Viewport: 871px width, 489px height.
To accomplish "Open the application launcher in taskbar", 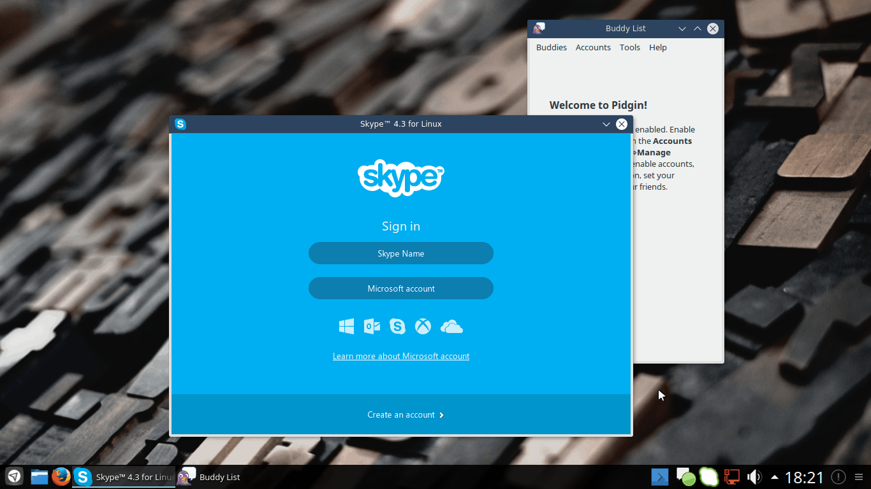I will [x=14, y=476].
